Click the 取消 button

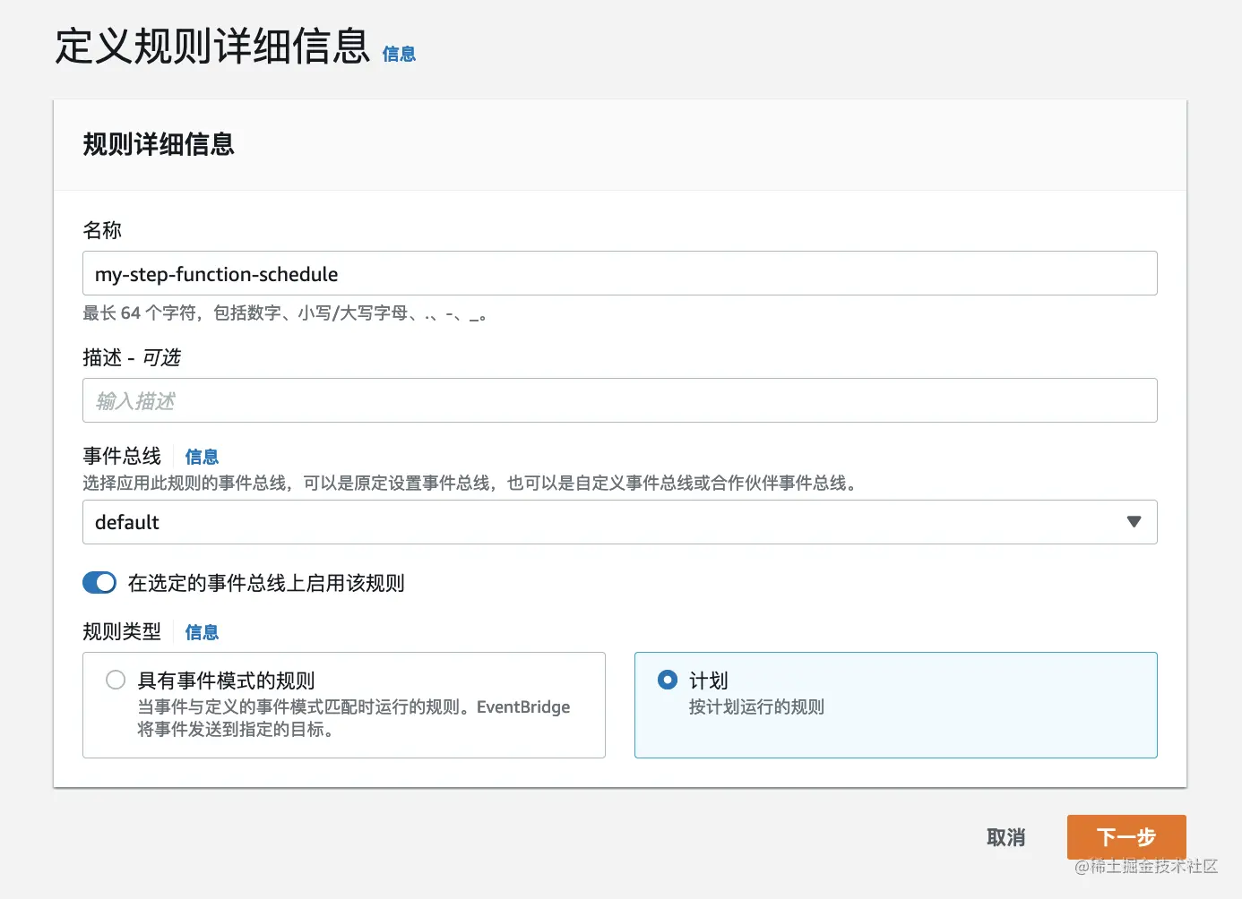pos(1005,837)
